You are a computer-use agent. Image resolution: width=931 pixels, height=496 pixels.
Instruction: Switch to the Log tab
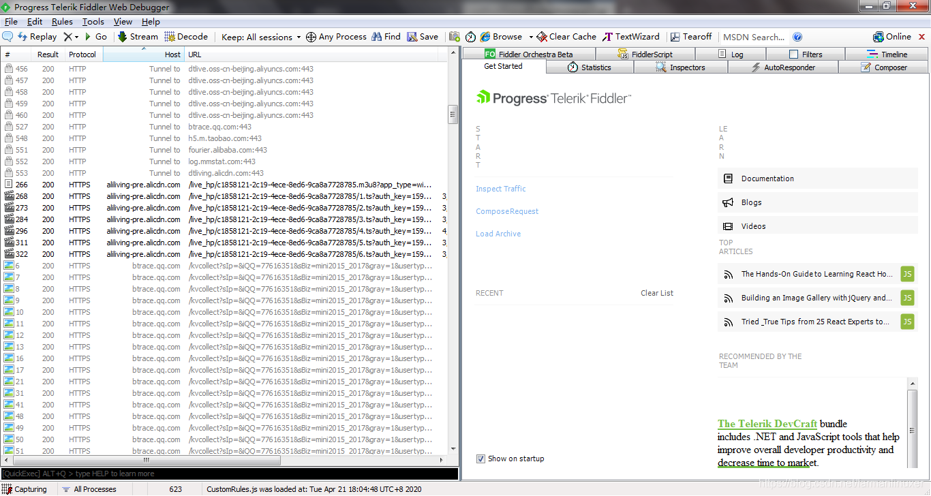coord(731,55)
